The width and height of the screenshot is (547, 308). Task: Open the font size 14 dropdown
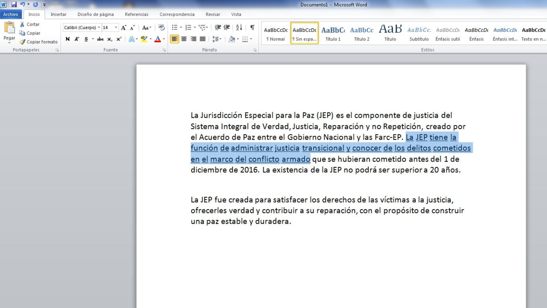pyautogui.click(x=116, y=28)
